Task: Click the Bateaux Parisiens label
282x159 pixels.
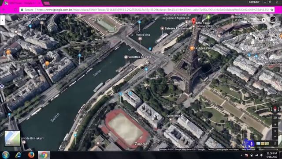Action: tap(176, 28)
